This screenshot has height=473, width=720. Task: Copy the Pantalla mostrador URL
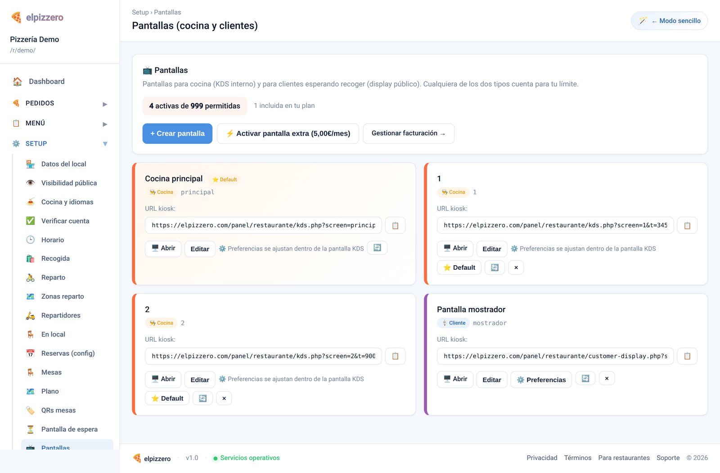coord(687,356)
